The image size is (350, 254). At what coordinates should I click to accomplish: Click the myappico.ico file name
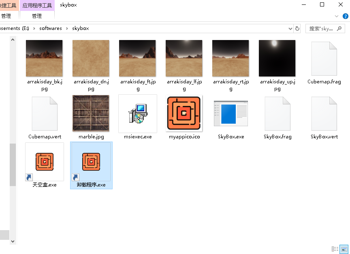click(184, 137)
